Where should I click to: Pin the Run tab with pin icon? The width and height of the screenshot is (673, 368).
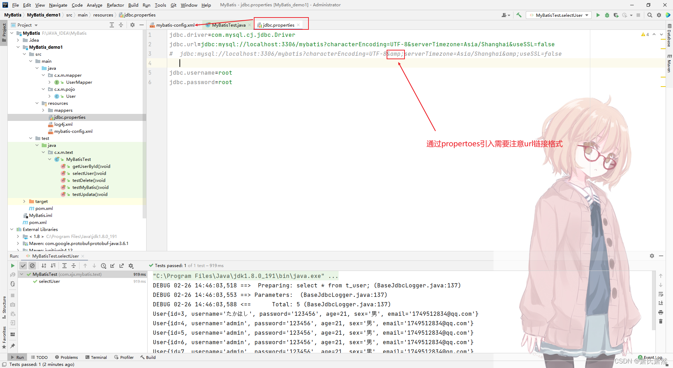[13, 346]
